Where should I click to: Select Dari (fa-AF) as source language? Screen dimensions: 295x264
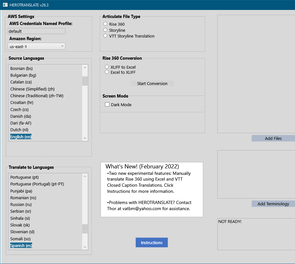click(21, 123)
